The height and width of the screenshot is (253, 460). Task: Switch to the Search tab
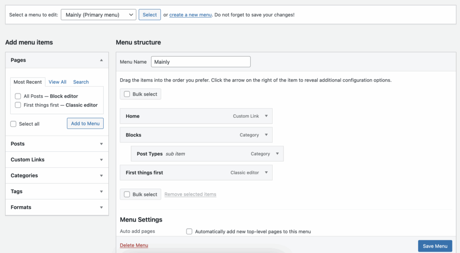81,82
